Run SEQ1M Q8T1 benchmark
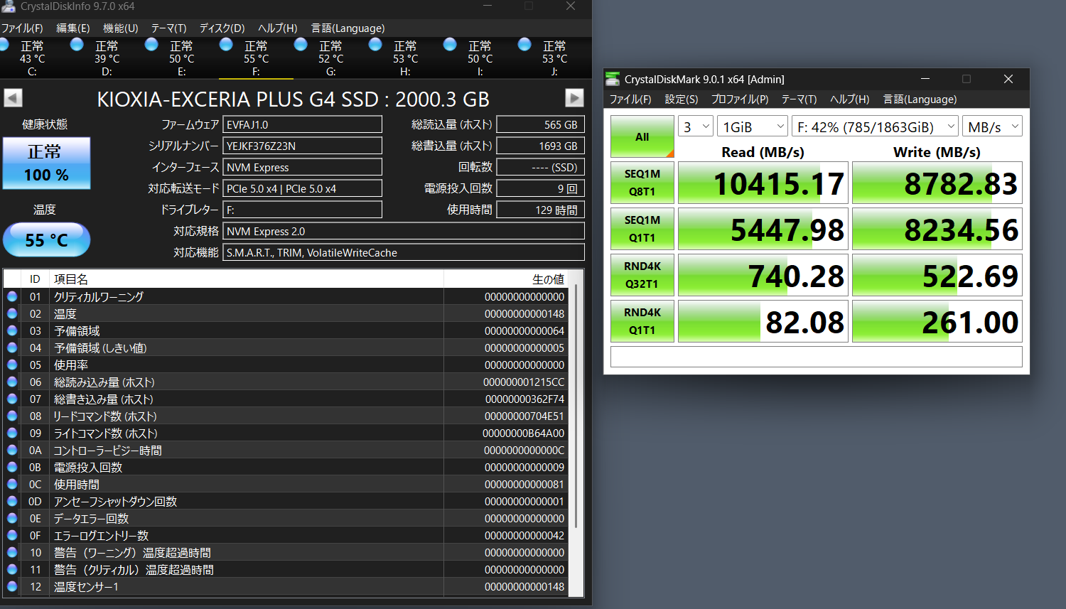The image size is (1066, 609). (642, 183)
